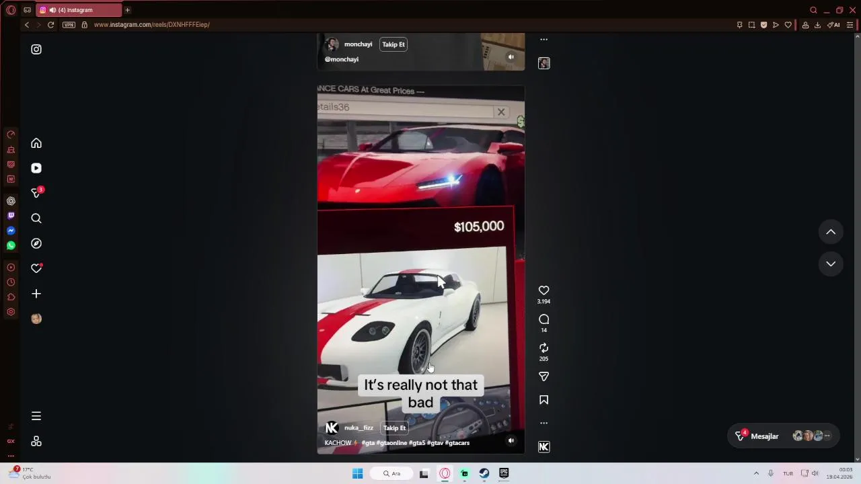
Task: Open the Opera account profile icon
Action: (x=805, y=25)
